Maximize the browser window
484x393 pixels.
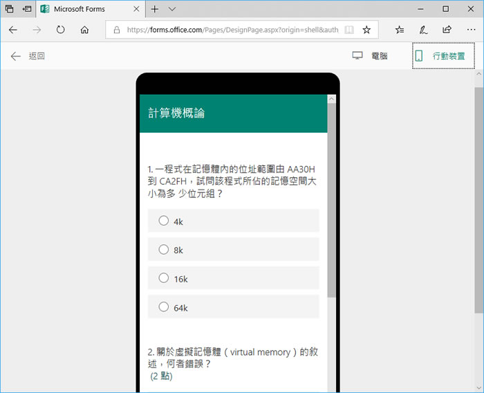click(x=446, y=9)
